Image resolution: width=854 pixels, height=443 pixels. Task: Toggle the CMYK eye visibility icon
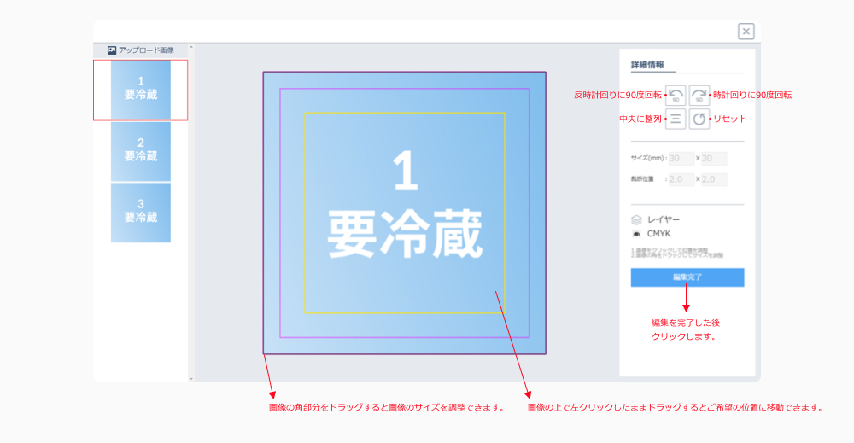636,233
